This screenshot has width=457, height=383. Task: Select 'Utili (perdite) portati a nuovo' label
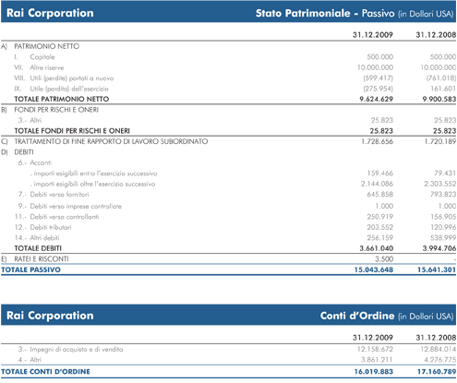coord(72,78)
